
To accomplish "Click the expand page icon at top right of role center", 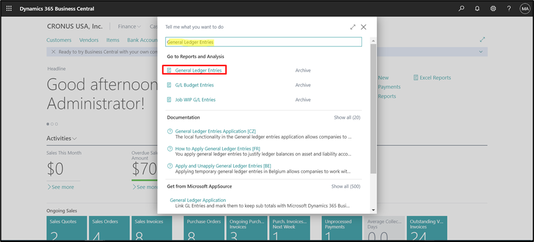I will coord(482,40).
